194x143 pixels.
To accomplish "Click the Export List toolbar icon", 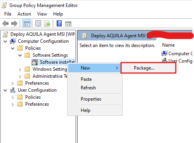I will pos(47,24).
